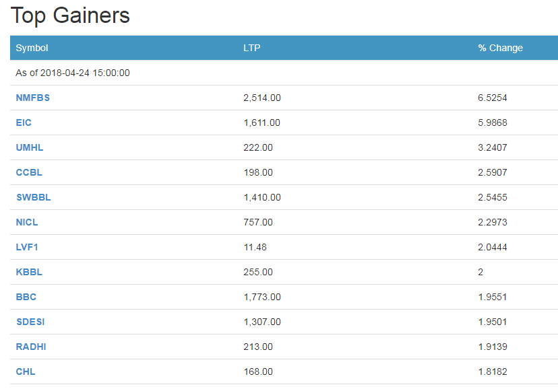Click the NMFBS LTP value 2,514.00

point(262,98)
